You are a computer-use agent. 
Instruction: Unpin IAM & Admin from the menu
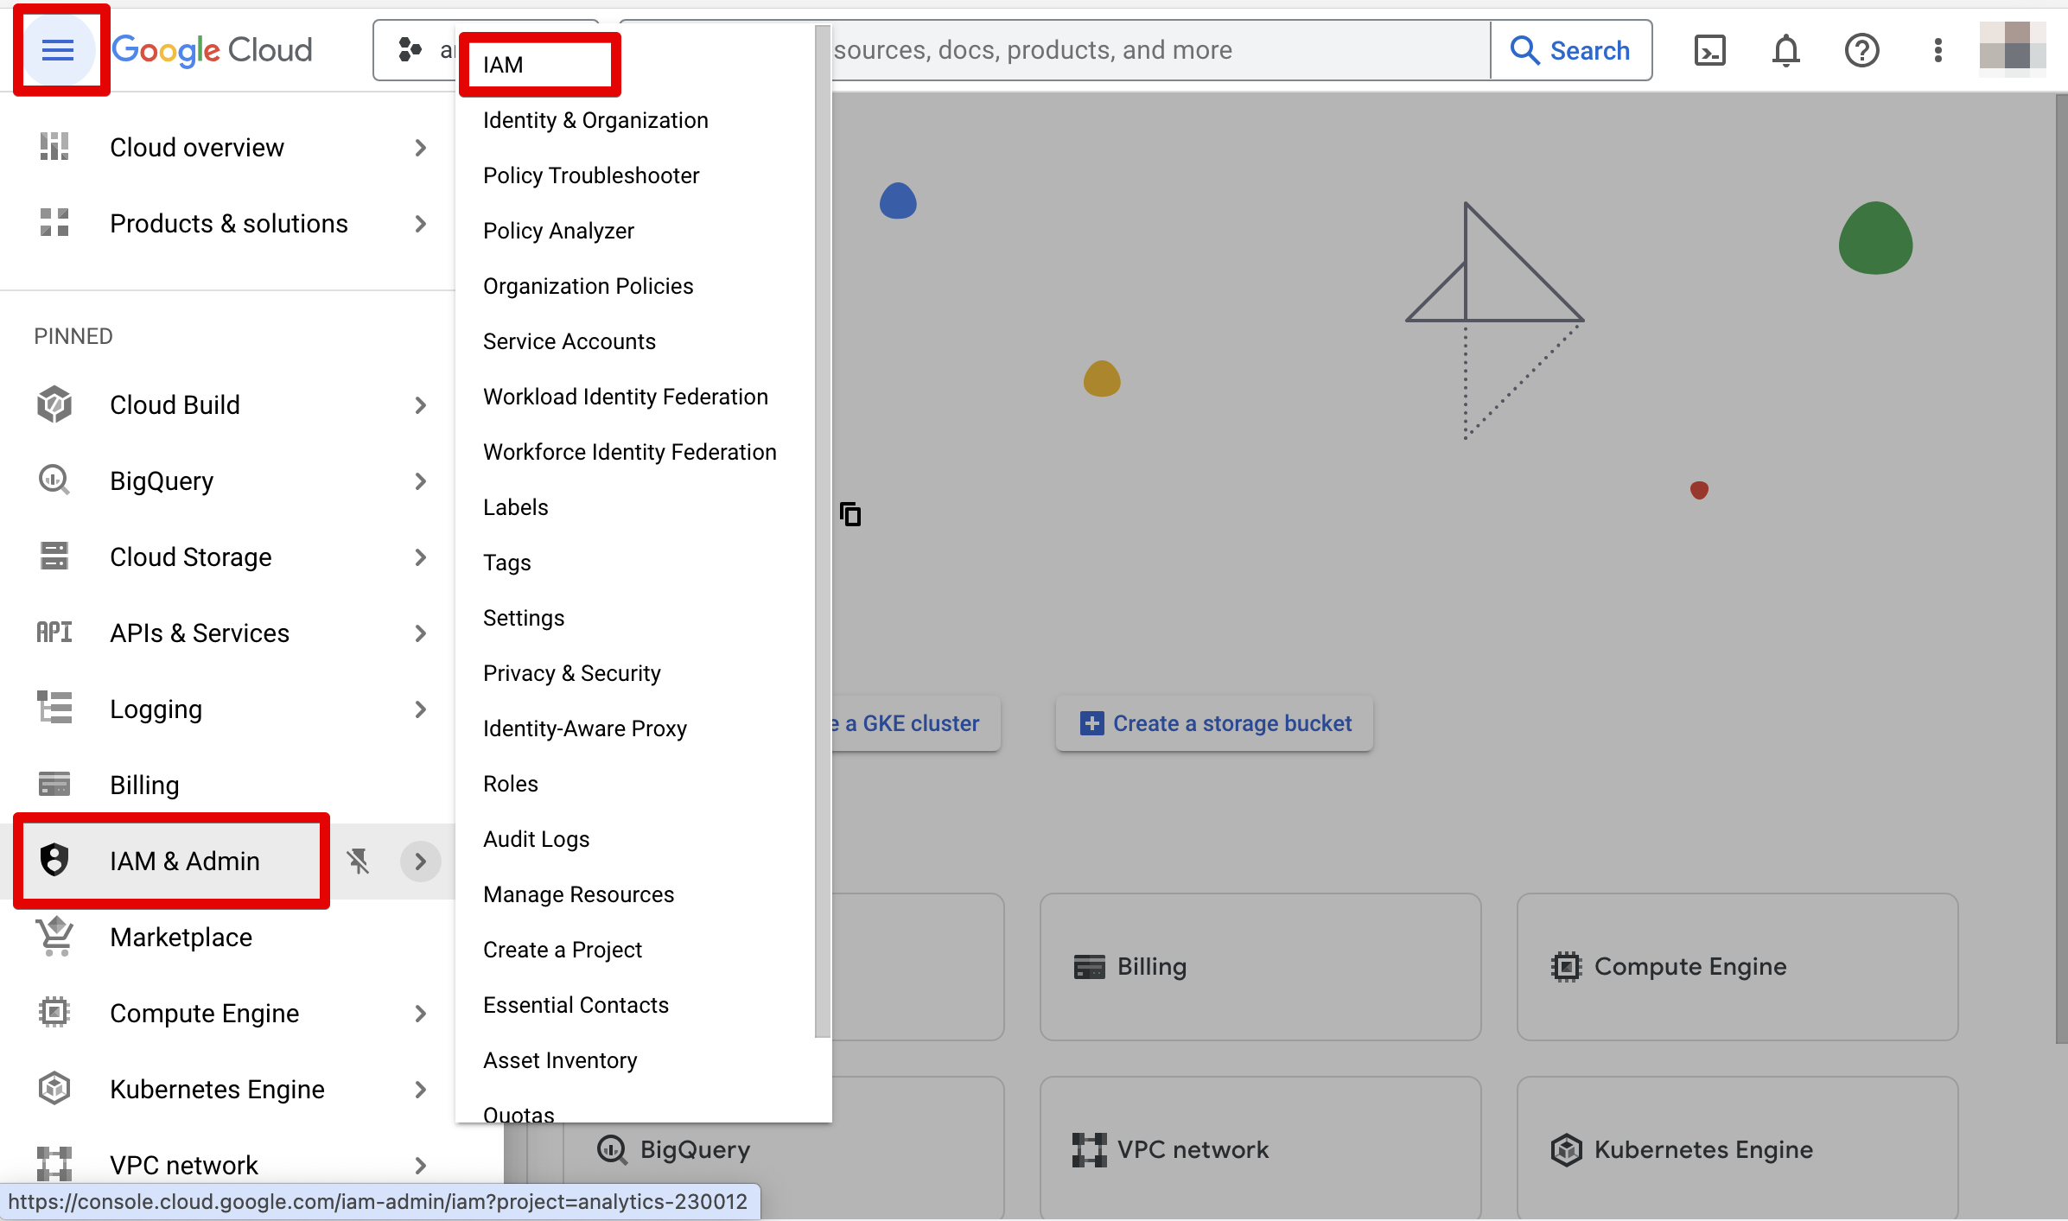click(359, 861)
